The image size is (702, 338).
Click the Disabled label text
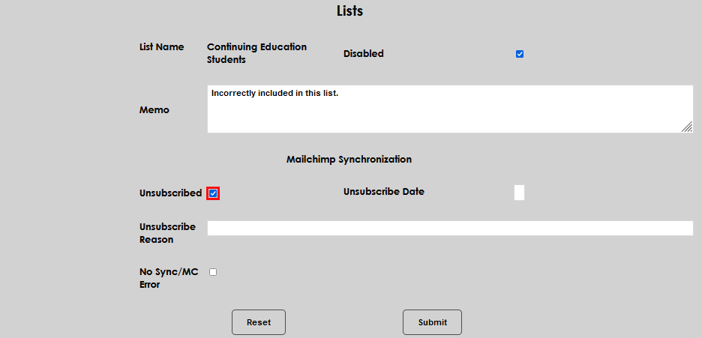click(363, 54)
